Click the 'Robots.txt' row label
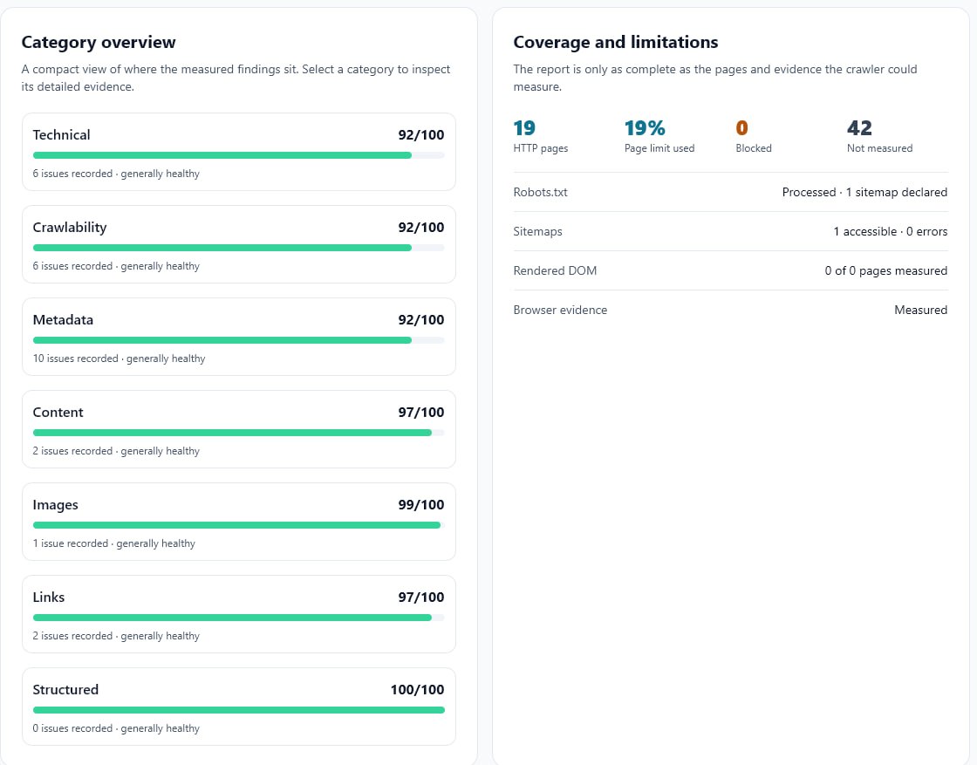The width and height of the screenshot is (977, 765). coord(540,193)
